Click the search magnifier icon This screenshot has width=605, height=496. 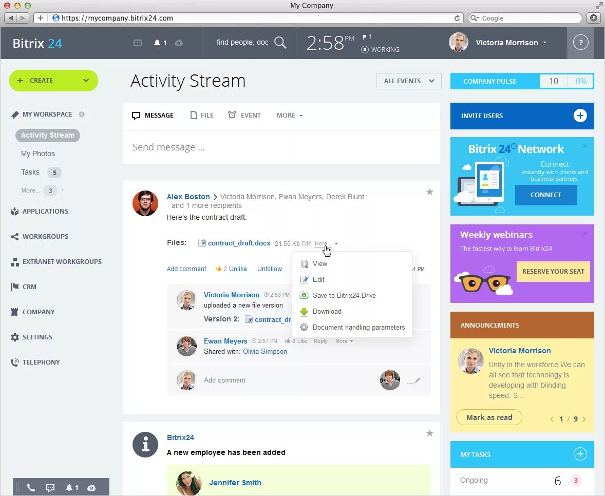pos(280,43)
